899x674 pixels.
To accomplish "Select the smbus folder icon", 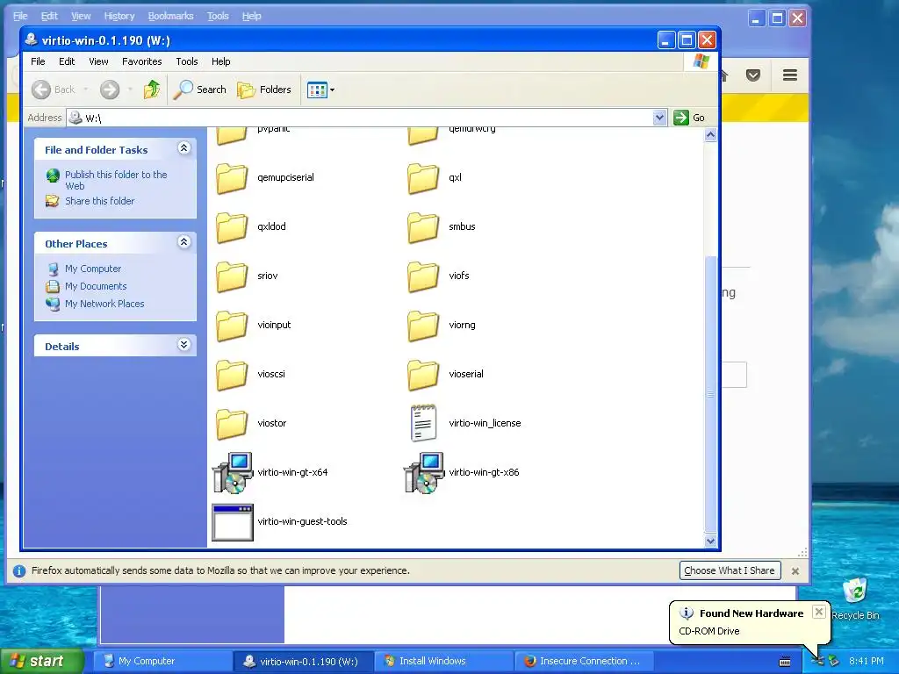I will point(423,227).
